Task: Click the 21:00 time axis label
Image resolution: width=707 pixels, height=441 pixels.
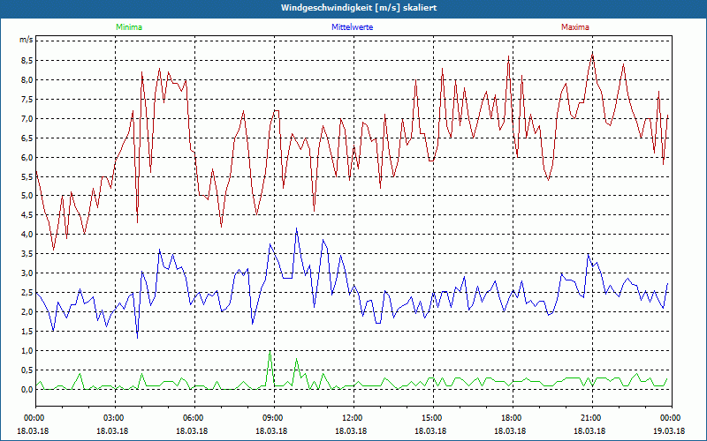Action: [592, 418]
